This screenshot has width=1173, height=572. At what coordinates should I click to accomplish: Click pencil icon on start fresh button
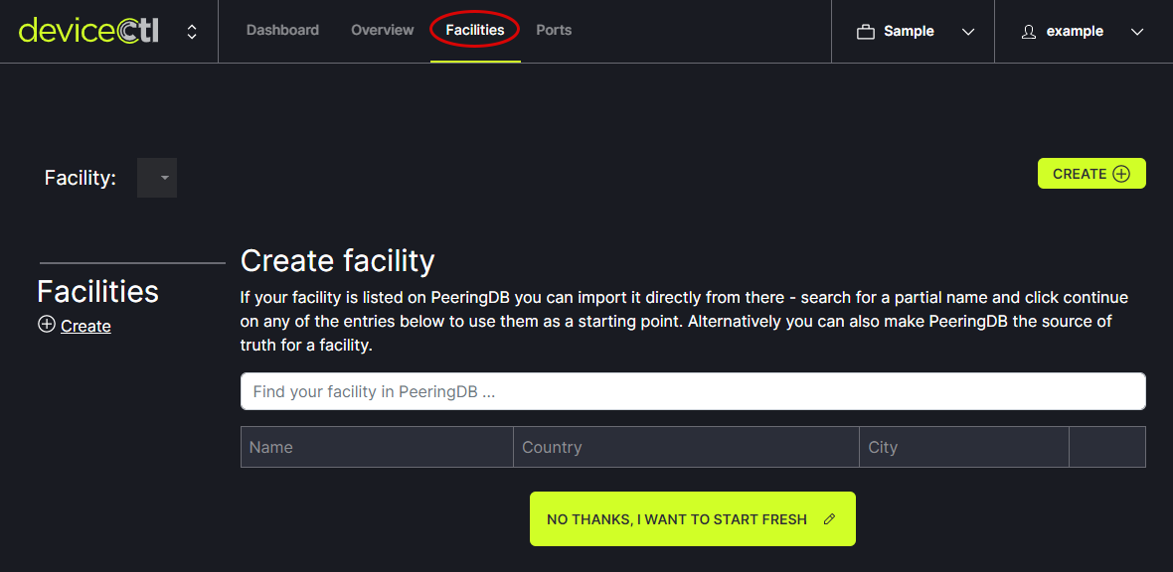click(830, 518)
